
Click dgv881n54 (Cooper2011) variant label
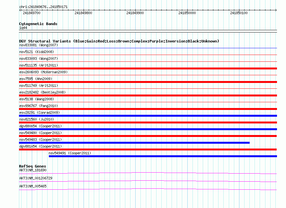[x=40, y=146]
